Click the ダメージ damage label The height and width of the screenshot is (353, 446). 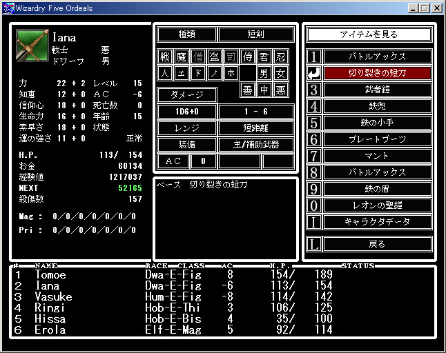click(187, 95)
